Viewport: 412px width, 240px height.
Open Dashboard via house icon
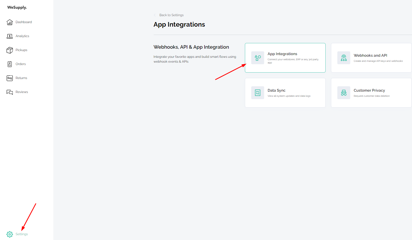[10, 22]
